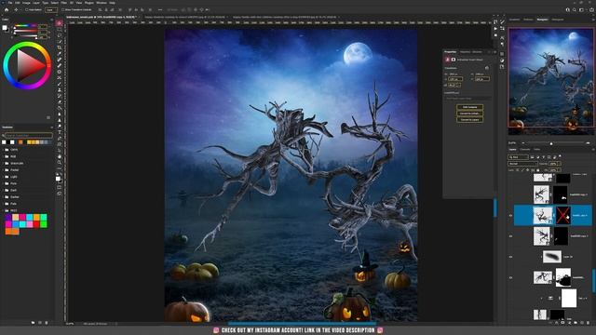Screen dimensions: 596x335
Task: Click the Convert to Layers button
Action: pyautogui.click(x=469, y=119)
